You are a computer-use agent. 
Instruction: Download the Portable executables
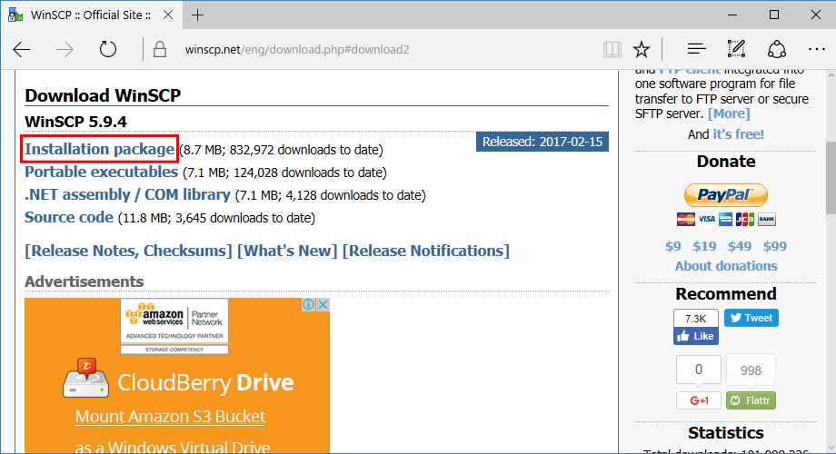[x=101, y=173]
